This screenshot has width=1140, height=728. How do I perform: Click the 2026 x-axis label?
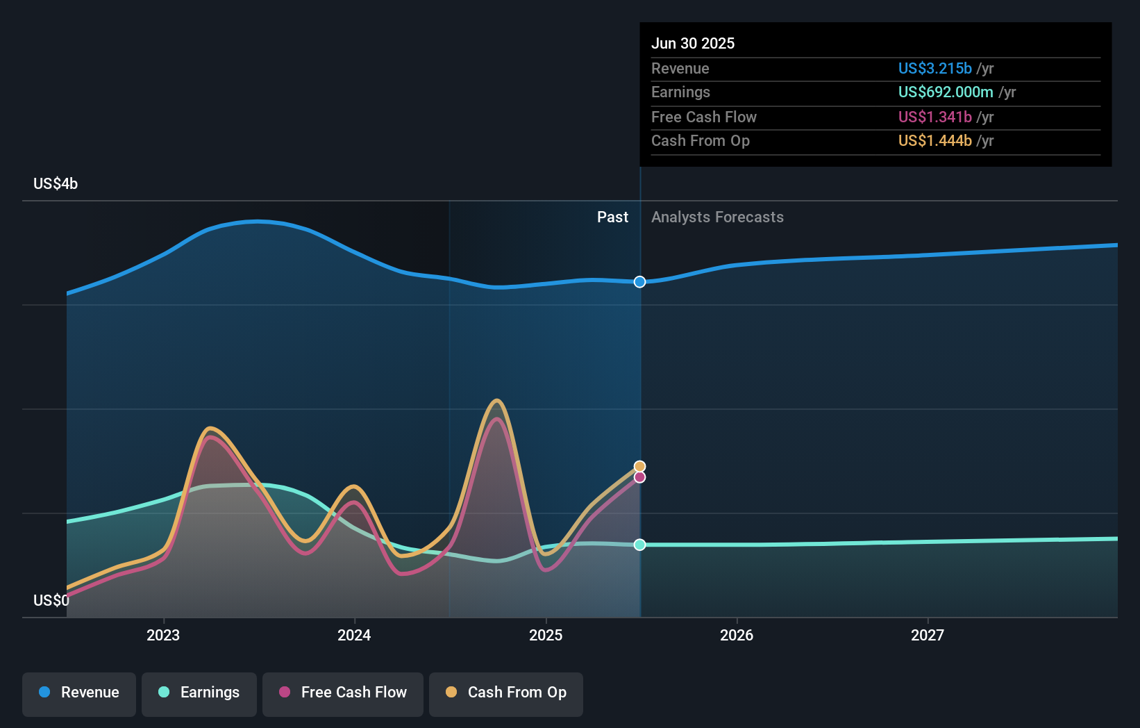coord(737,635)
